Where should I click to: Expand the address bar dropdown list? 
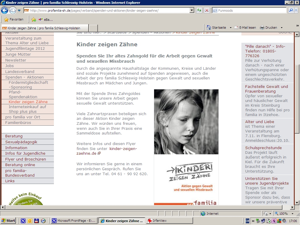tap(192, 11)
